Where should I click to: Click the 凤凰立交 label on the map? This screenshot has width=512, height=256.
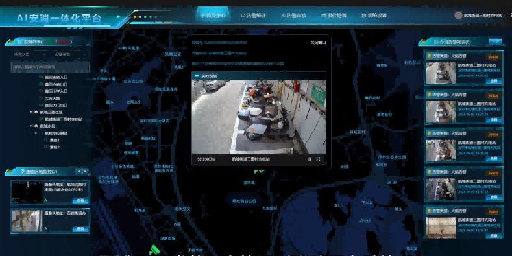tap(173, 54)
